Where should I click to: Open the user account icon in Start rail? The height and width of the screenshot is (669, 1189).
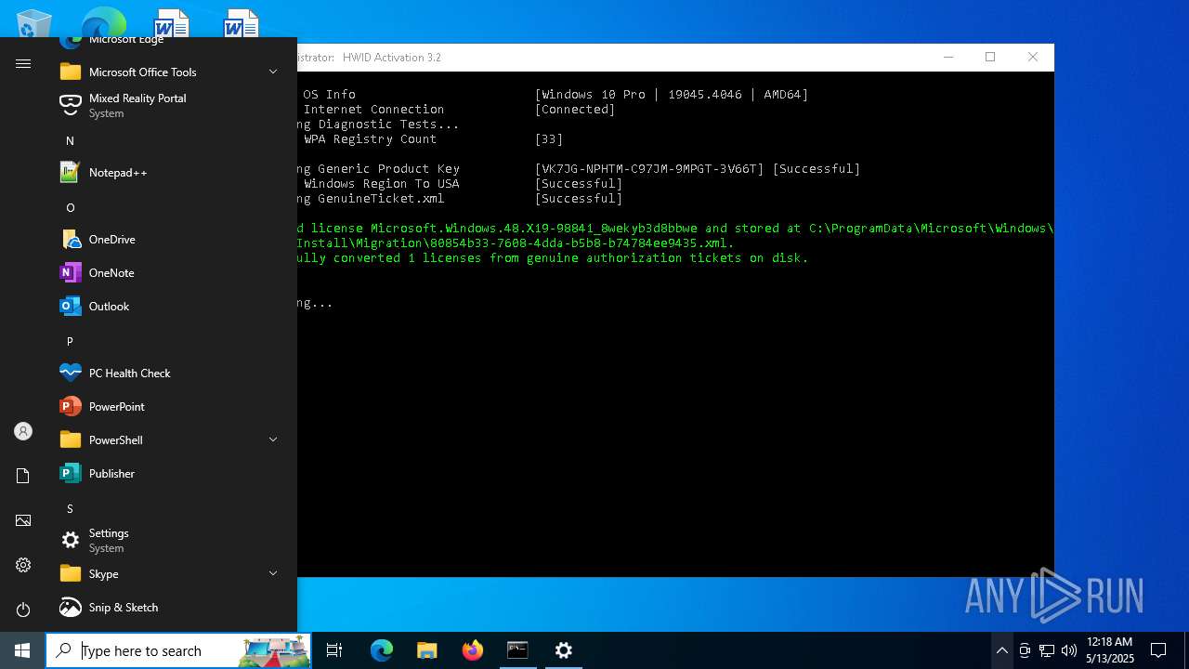point(23,431)
